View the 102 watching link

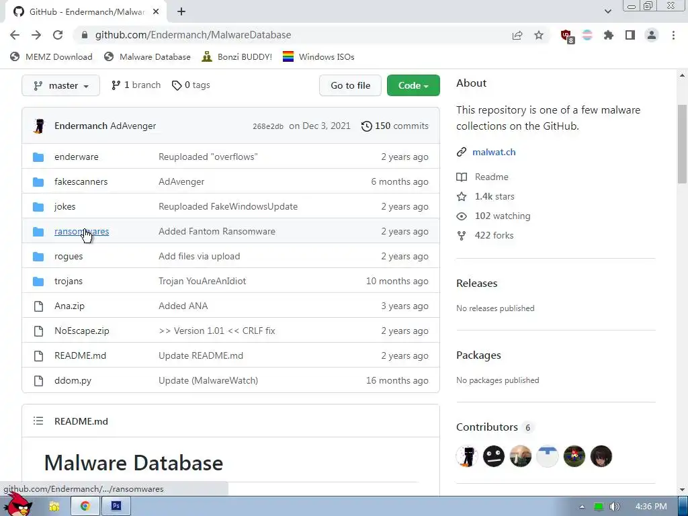(494, 216)
